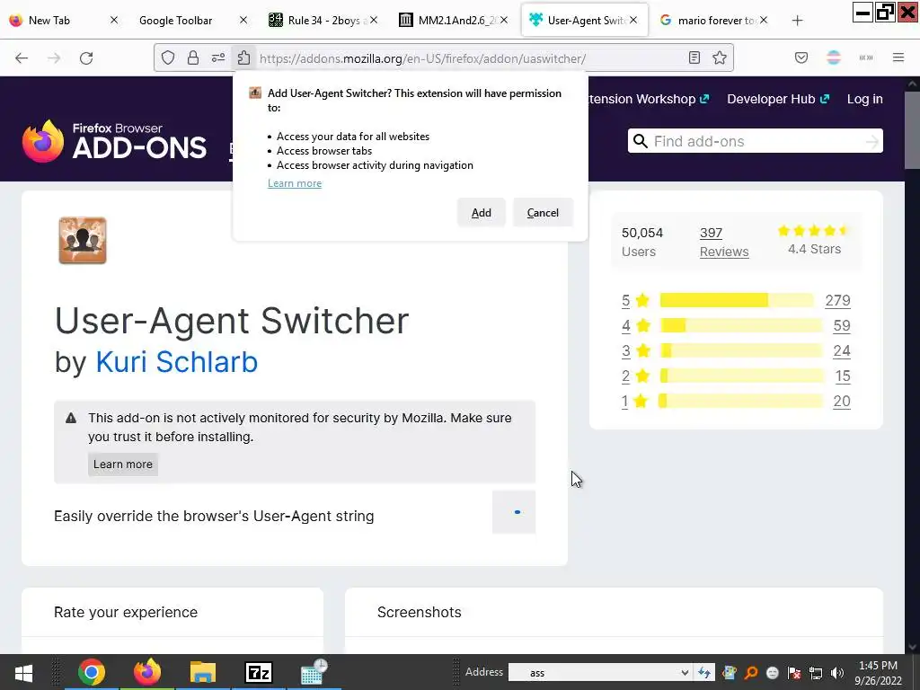This screenshot has width=920, height=690.
Task: Open the 24 three-star reviews count
Action: click(841, 351)
